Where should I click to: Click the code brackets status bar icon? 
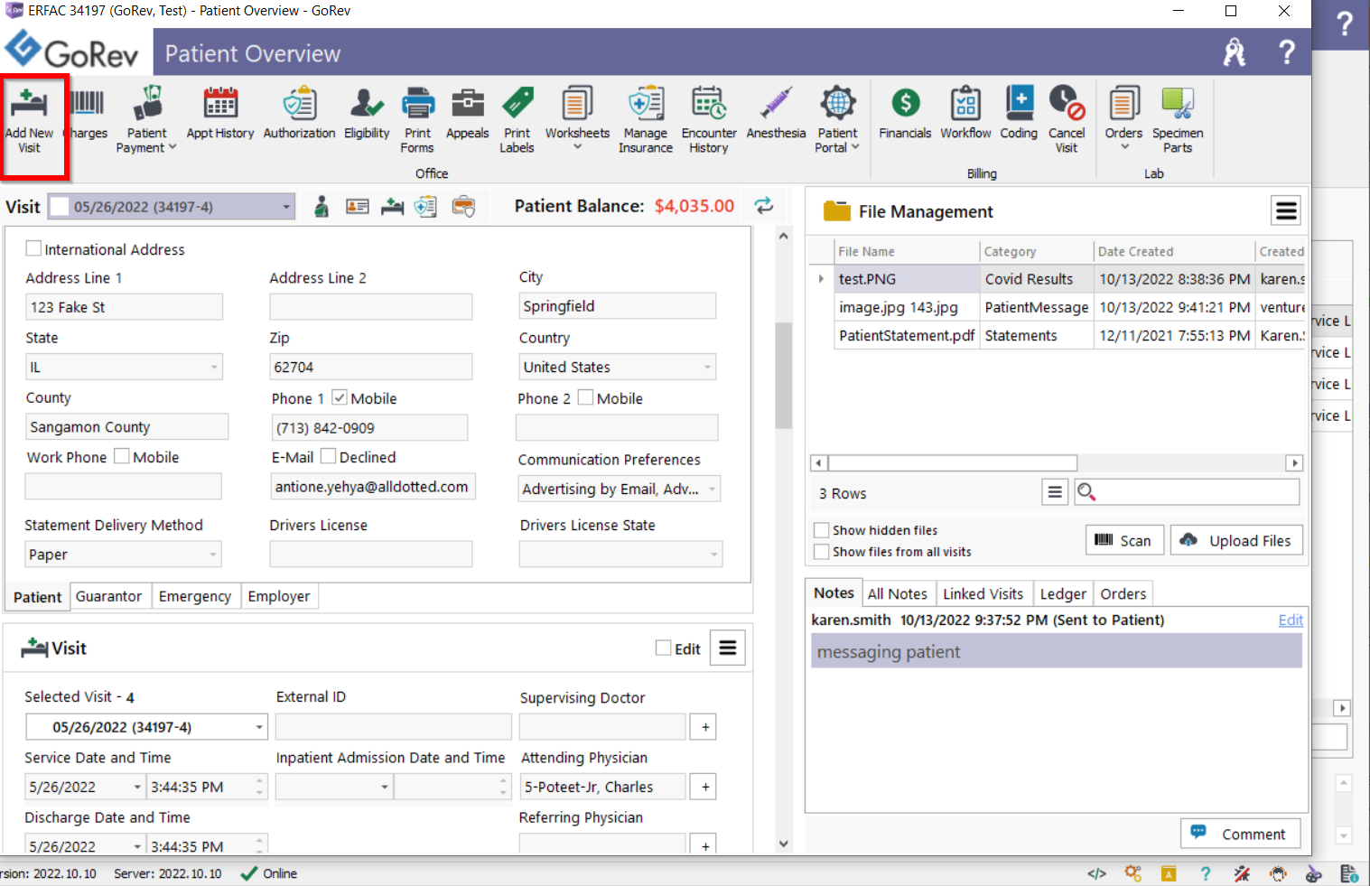coord(1096,873)
